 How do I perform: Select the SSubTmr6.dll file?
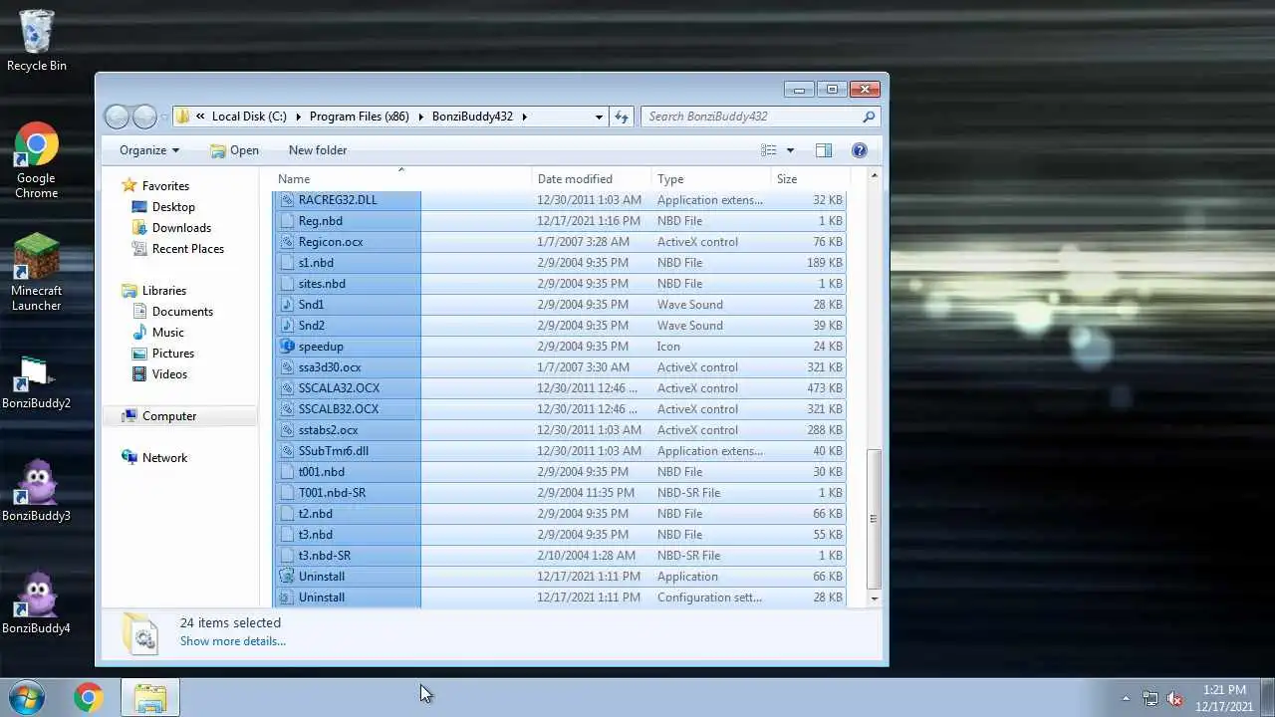point(560,451)
